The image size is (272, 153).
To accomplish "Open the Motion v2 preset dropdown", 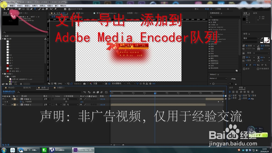I will pos(218,78).
